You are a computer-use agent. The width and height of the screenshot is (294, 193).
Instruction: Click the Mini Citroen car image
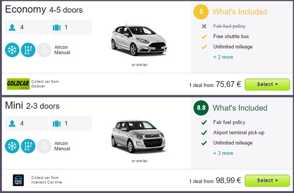[x=138, y=136]
